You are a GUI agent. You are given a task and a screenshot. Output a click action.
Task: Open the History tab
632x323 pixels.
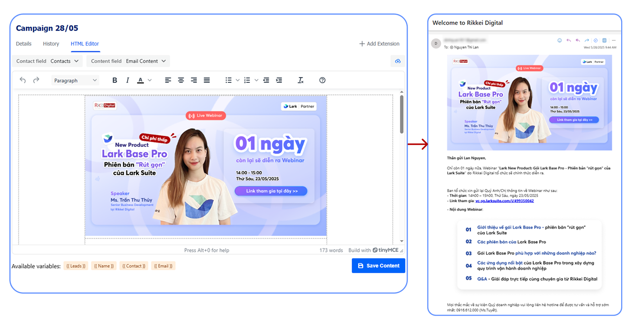coord(51,44)
